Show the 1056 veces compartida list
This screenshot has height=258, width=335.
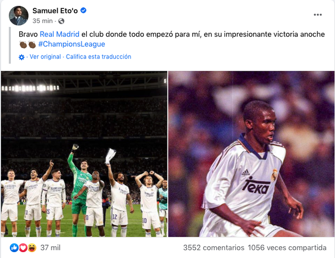tap(287, 248)
